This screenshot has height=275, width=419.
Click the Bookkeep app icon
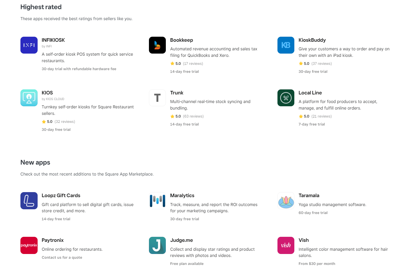click(x=157, y=45)
